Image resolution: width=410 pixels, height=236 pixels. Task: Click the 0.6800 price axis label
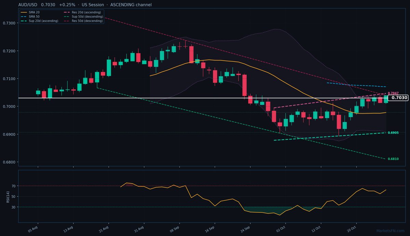pos(9,162)
